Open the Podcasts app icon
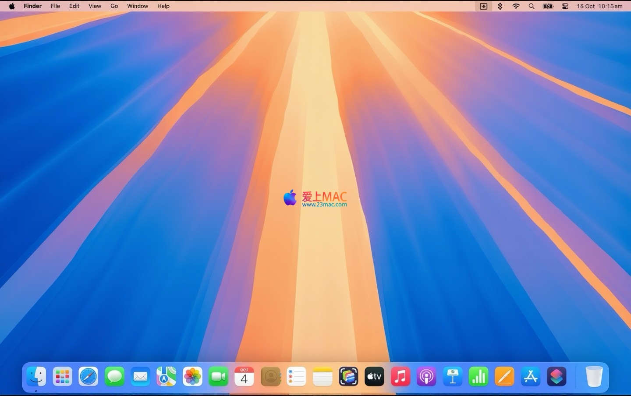This screenshot has width=631, height=396. click(426, 377)
